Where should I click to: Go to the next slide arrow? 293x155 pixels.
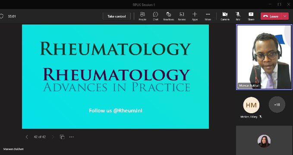53,137
